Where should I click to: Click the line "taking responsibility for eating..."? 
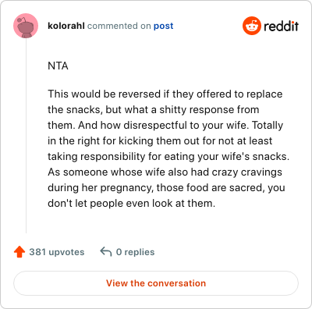pyautogui.click(x=168, y=156)
